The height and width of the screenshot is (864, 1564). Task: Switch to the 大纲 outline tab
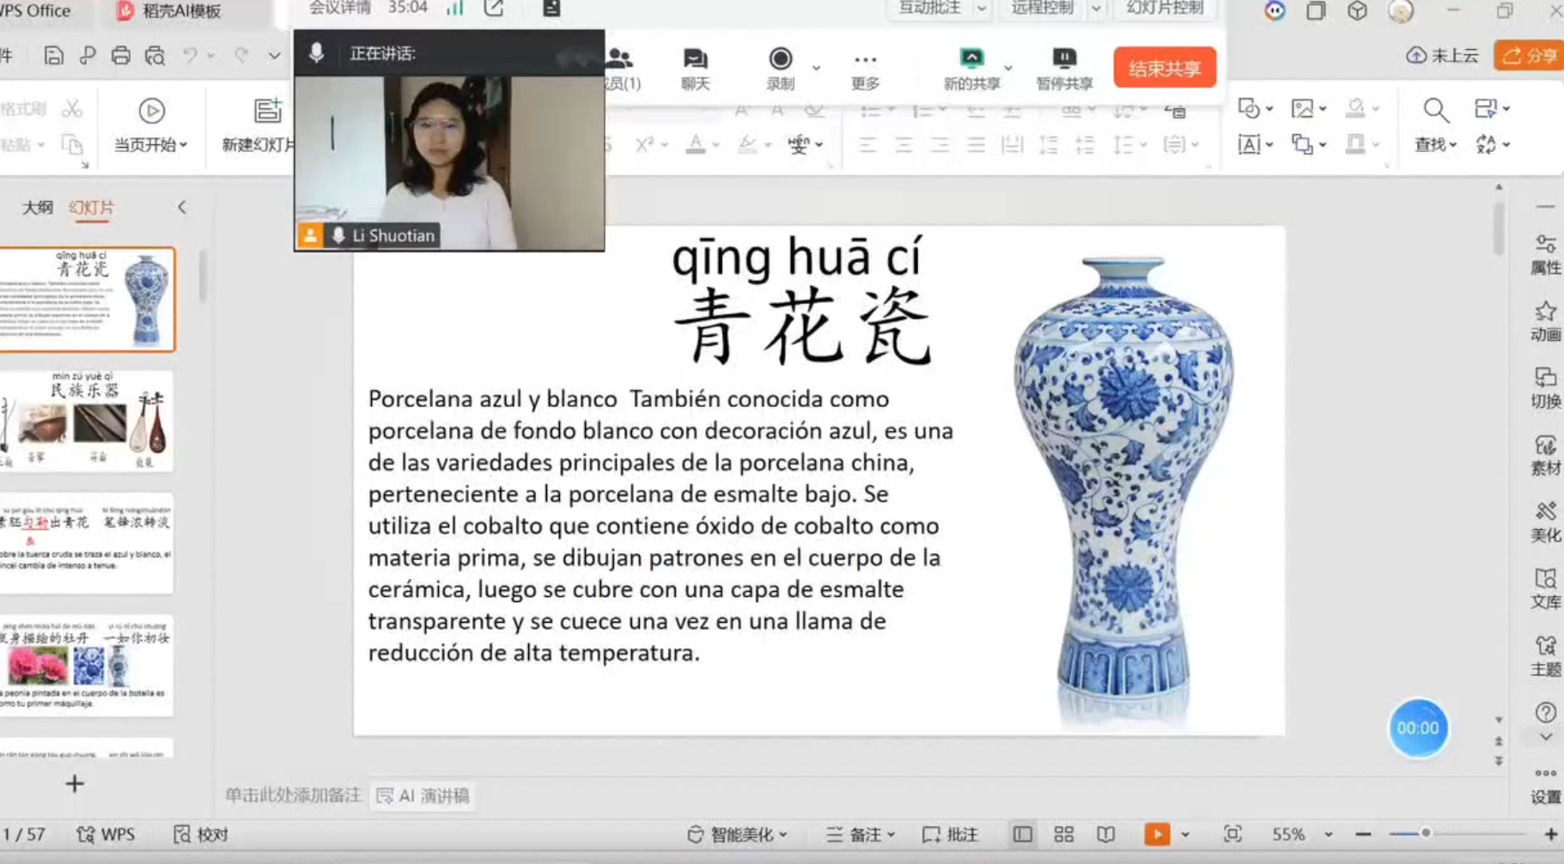click(37, 207)
